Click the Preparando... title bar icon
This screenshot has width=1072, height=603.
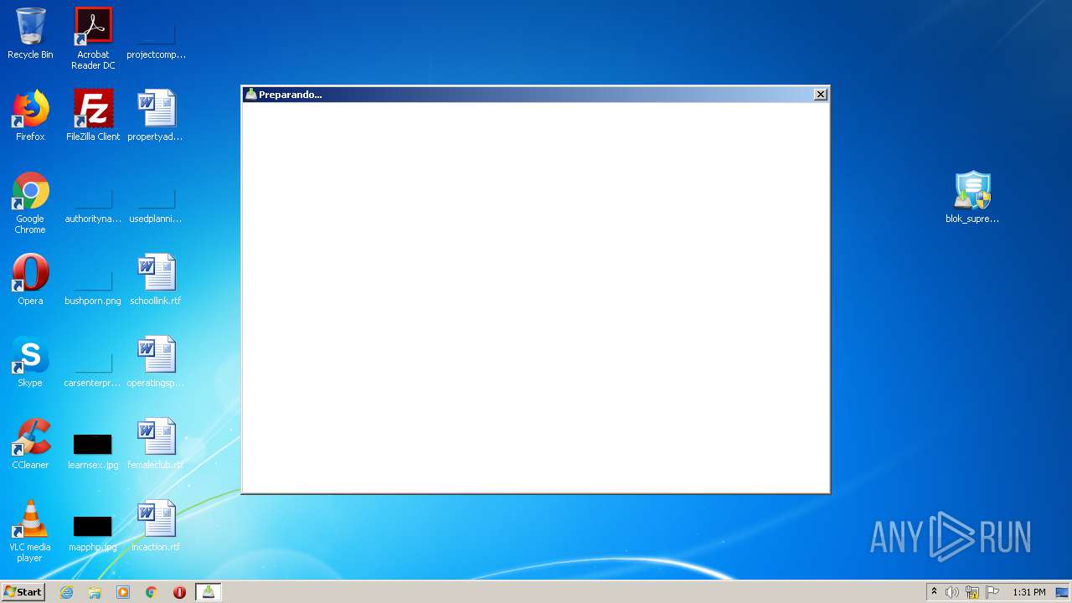[250, 95]
